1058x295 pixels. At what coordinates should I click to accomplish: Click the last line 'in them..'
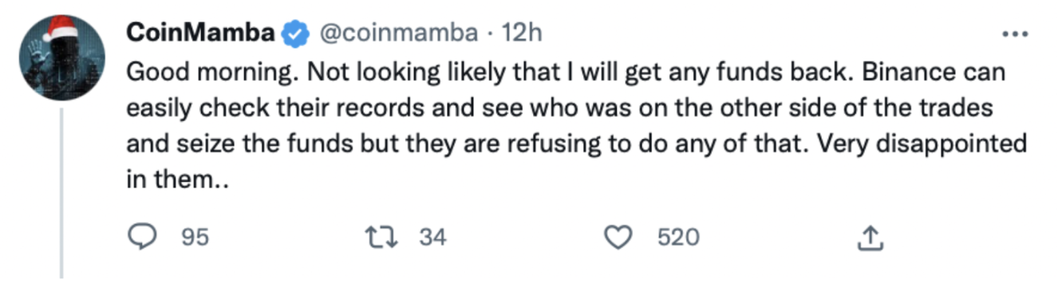click(x=177, y=179)
